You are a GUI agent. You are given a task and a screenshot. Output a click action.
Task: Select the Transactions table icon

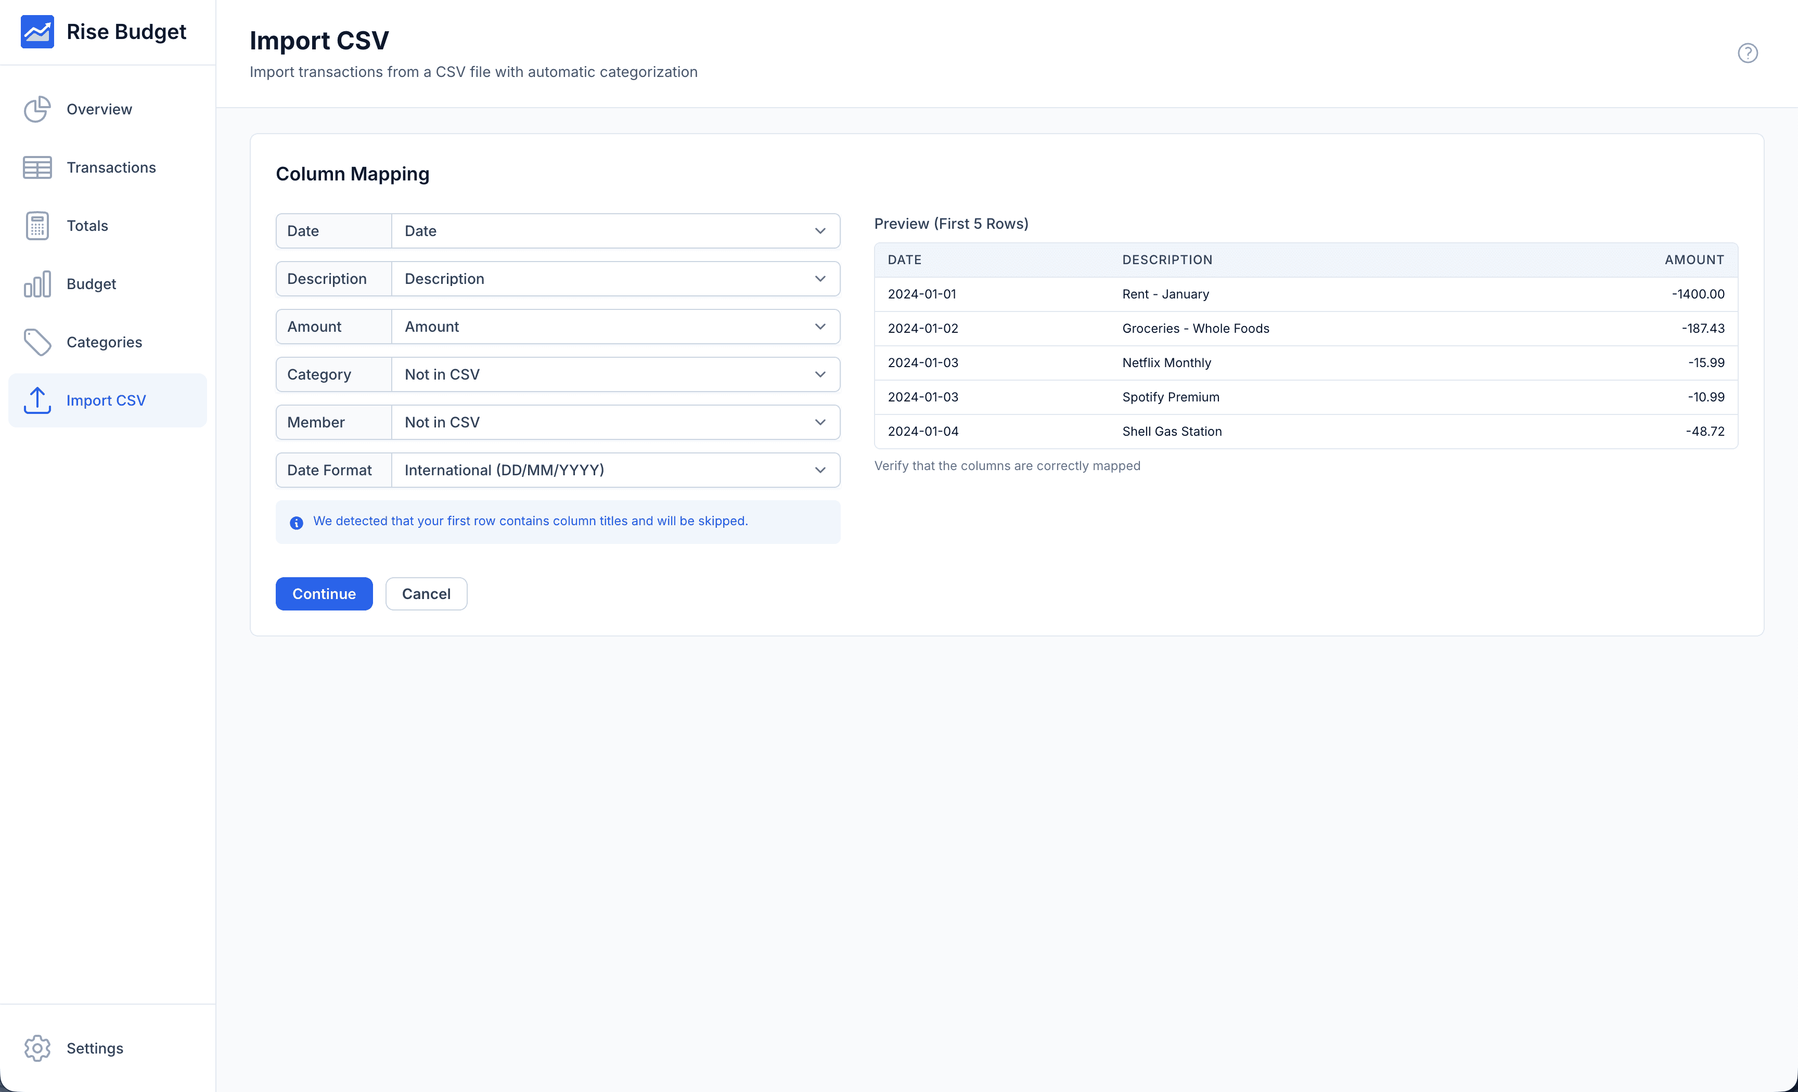point(38,167)
